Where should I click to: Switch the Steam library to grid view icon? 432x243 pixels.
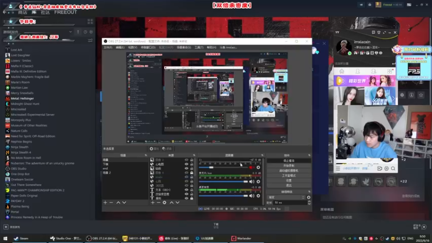[x=90, y=21]
